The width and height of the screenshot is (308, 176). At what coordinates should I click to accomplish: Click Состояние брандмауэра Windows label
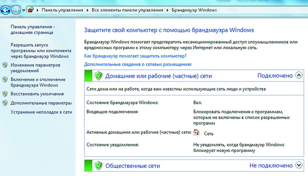122,103
